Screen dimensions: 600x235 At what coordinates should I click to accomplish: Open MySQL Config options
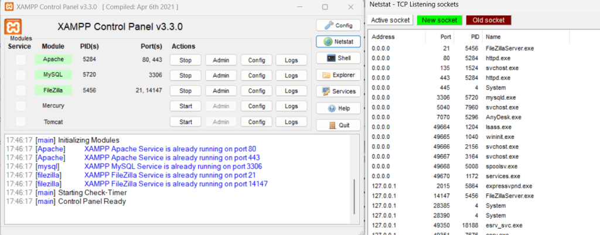(257, 76)
